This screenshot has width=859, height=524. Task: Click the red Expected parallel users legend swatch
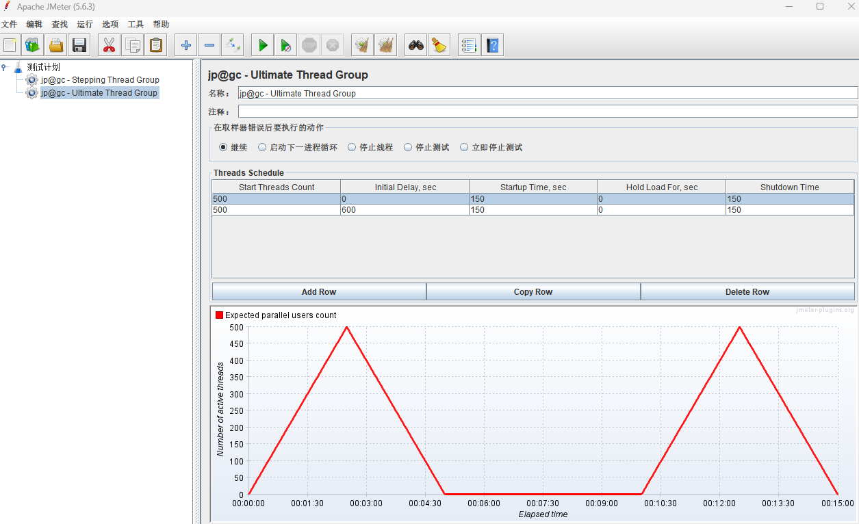[219, 315]
